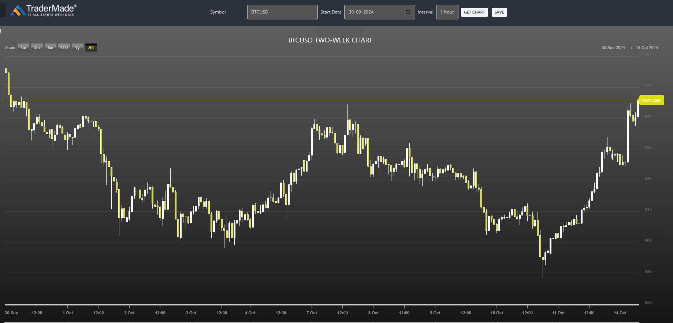The image size is (673, 323).
Task: Select the YTD zoom range
Action: click(x=64, y=48)
